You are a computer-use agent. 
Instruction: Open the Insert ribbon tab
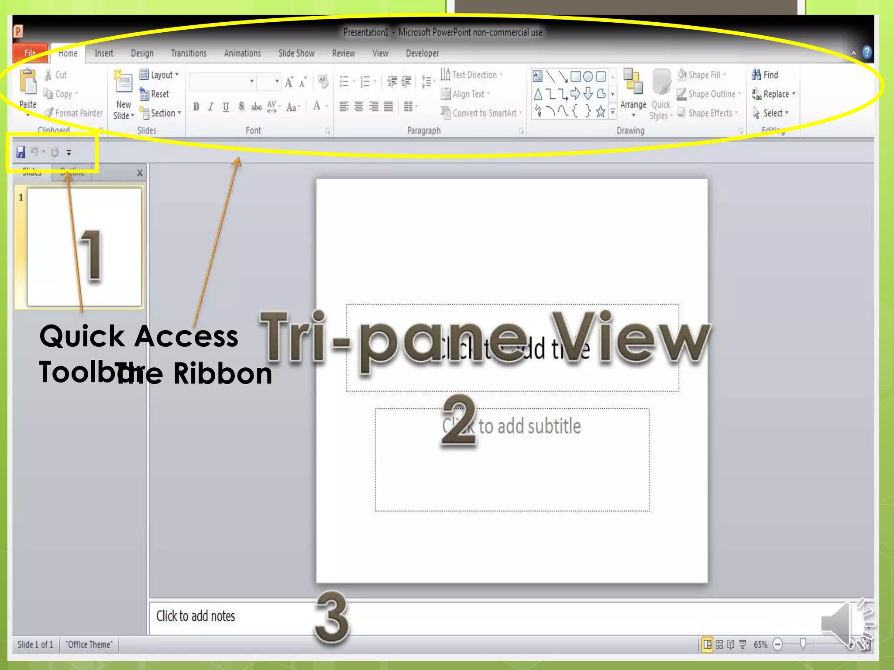pyautogui.click(x=103, y=53)
